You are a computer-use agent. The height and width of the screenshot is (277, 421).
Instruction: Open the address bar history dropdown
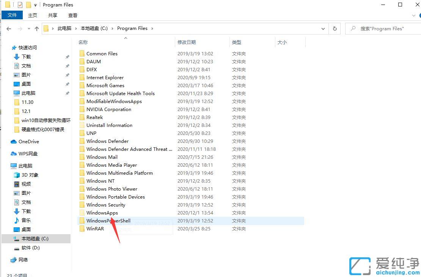click(x=323, y=28)
